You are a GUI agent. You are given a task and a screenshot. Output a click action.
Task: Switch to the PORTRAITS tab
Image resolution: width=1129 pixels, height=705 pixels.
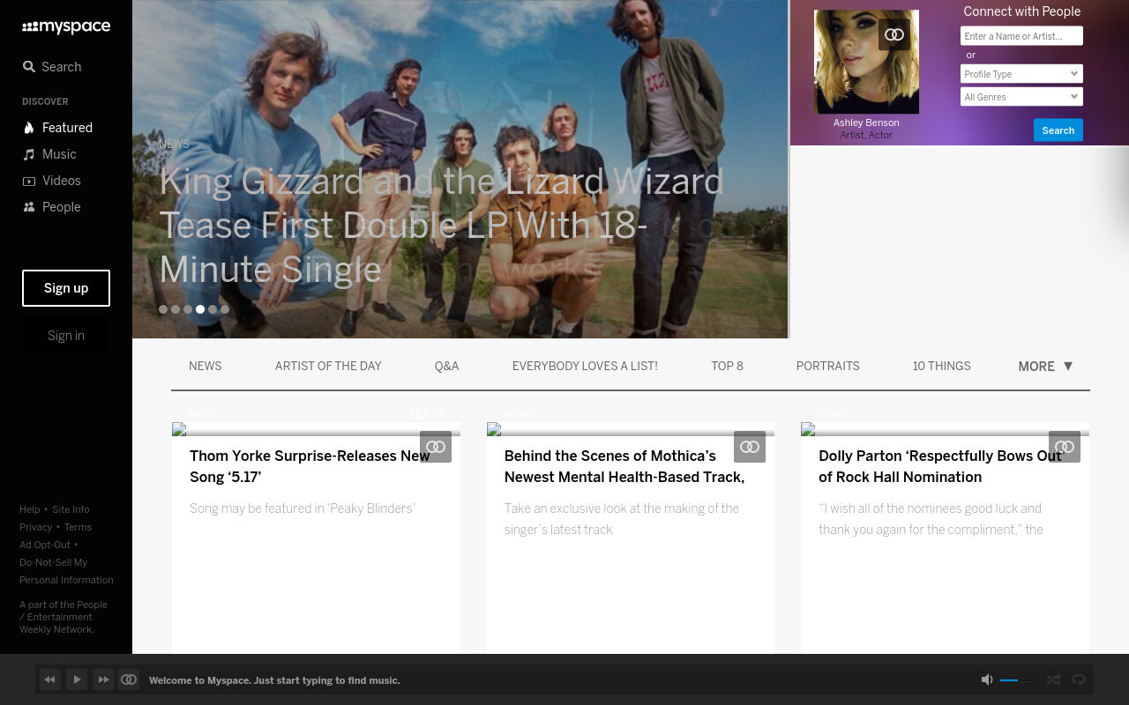[x=828, y=367]
